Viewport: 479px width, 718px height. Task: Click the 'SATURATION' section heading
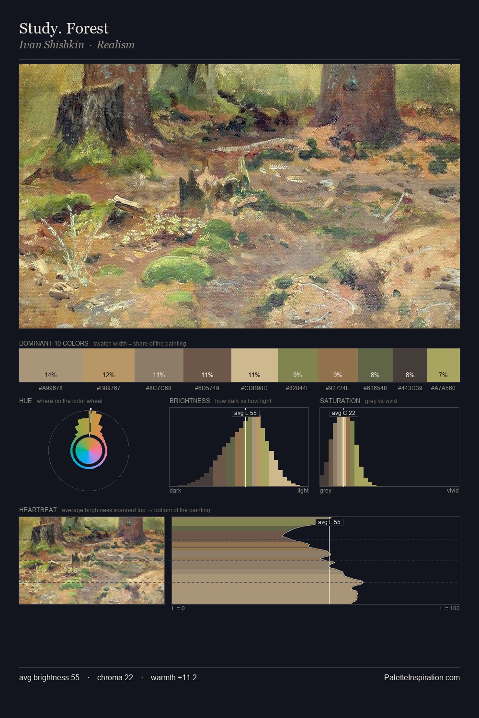pyautogui.click(x=340, y=401)
